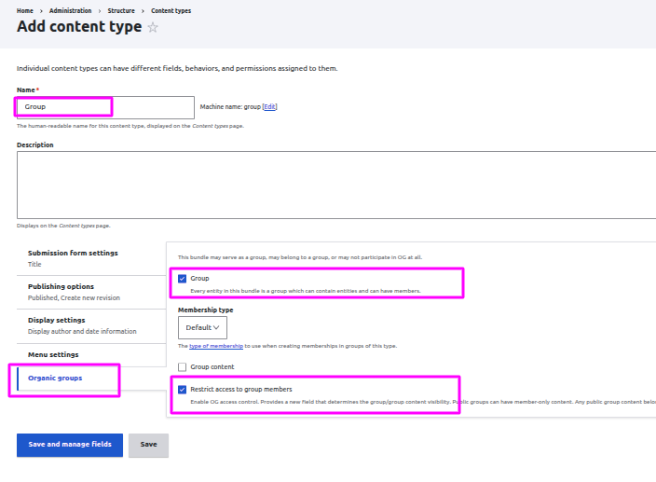Click inside the Name input field
This screenshot has width=656, height=482.
105,106
